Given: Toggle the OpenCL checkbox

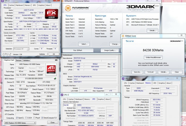Looking at the screenshot, I should pos(17,118).
